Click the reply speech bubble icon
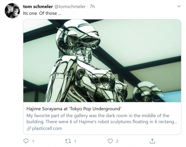Viewport: 186px width, 147px height. 26,141
